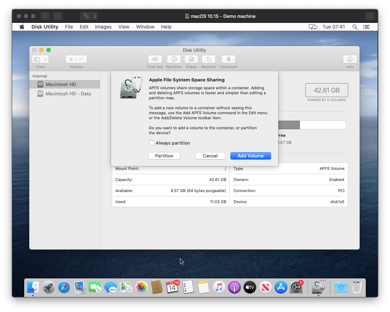Open Music app in the Dock

tap(219, 287)
